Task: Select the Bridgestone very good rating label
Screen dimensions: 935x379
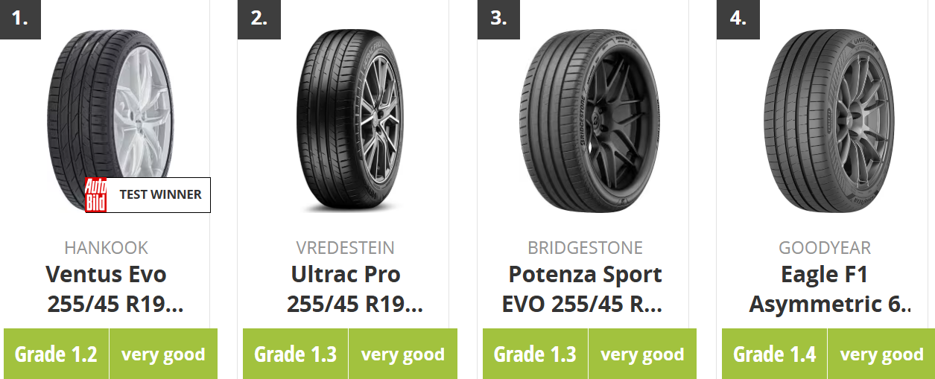Action: [642, 354]
